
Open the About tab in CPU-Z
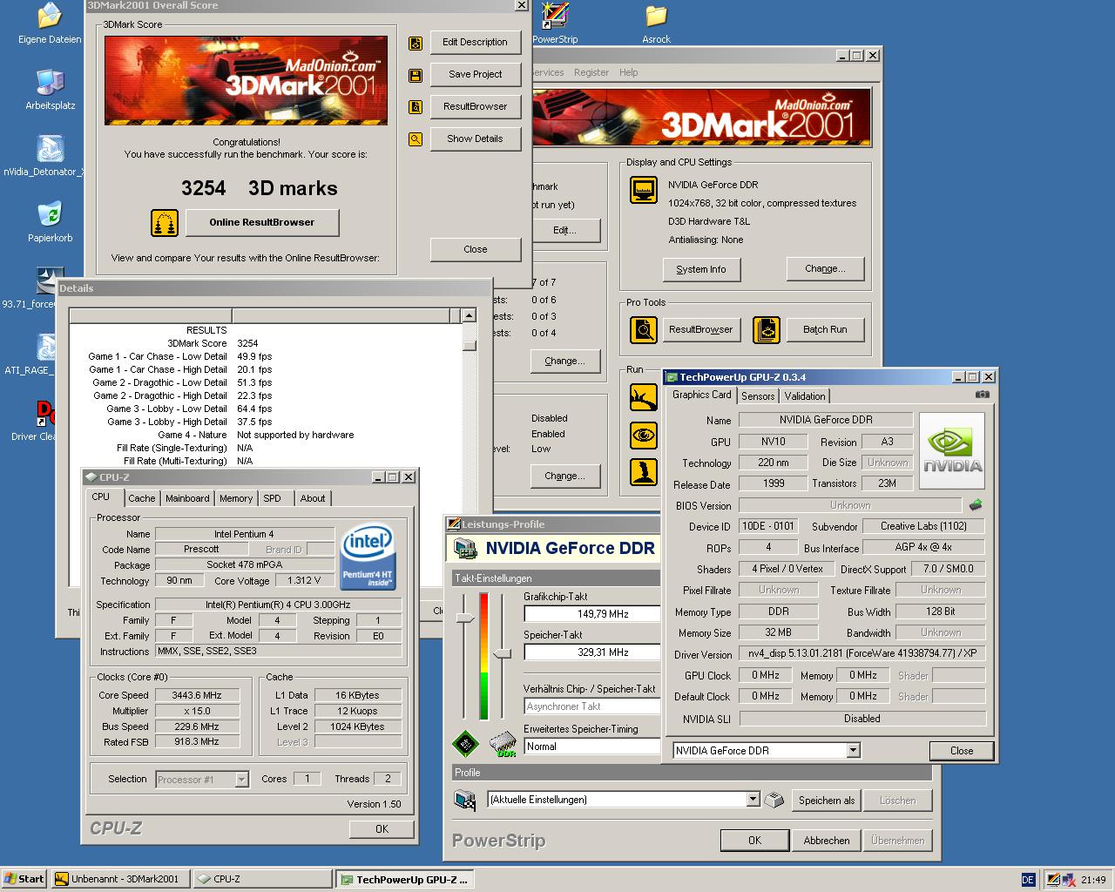click(x=313, y=498)
